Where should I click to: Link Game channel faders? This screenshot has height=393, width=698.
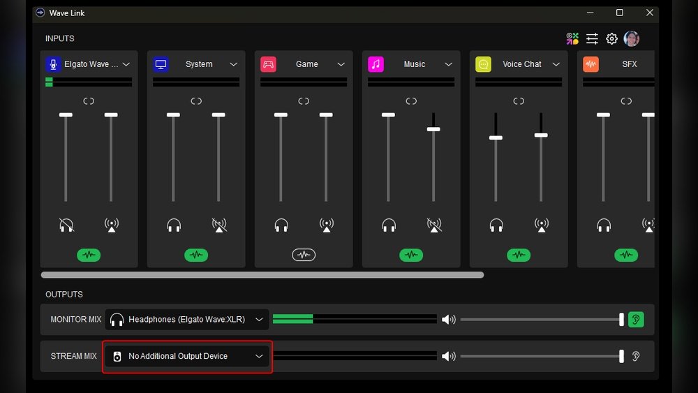[304, 101]
